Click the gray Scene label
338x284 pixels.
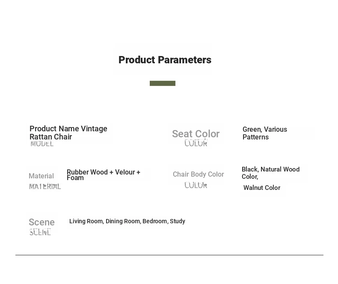point(42,222)
